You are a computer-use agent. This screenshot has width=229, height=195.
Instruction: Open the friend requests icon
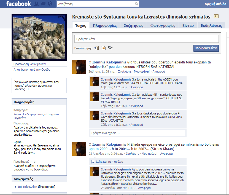(x=36, y=4)
